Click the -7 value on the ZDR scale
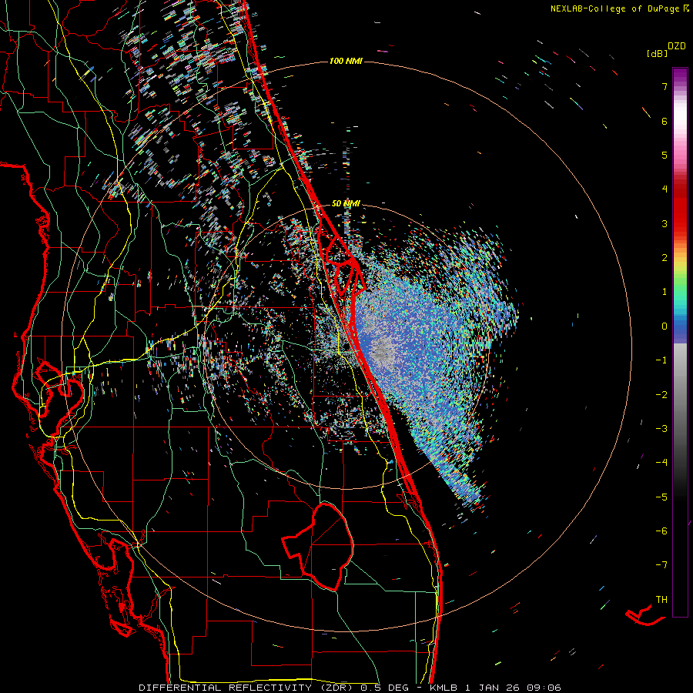The width and height of the screenshot is (693, 693). pos(661,565)
